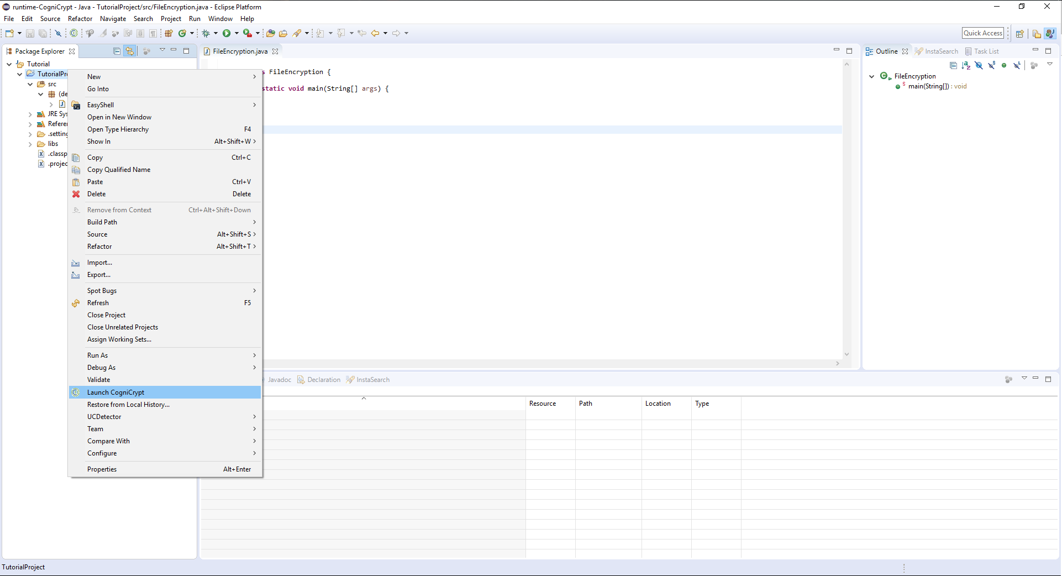This screenshot has height=576, width=1062.
Task: Maximize the editor area
Action: point(849,51)
